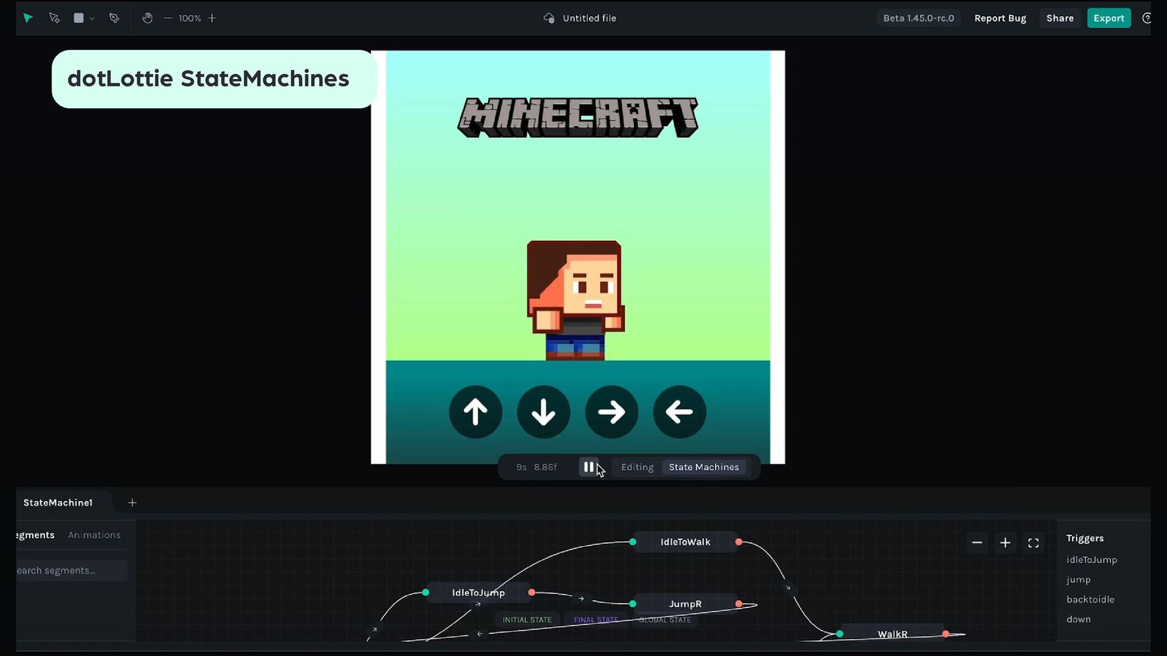Switch to State Machines mode
Screen dimensions: 1167x656
[704, 467]
